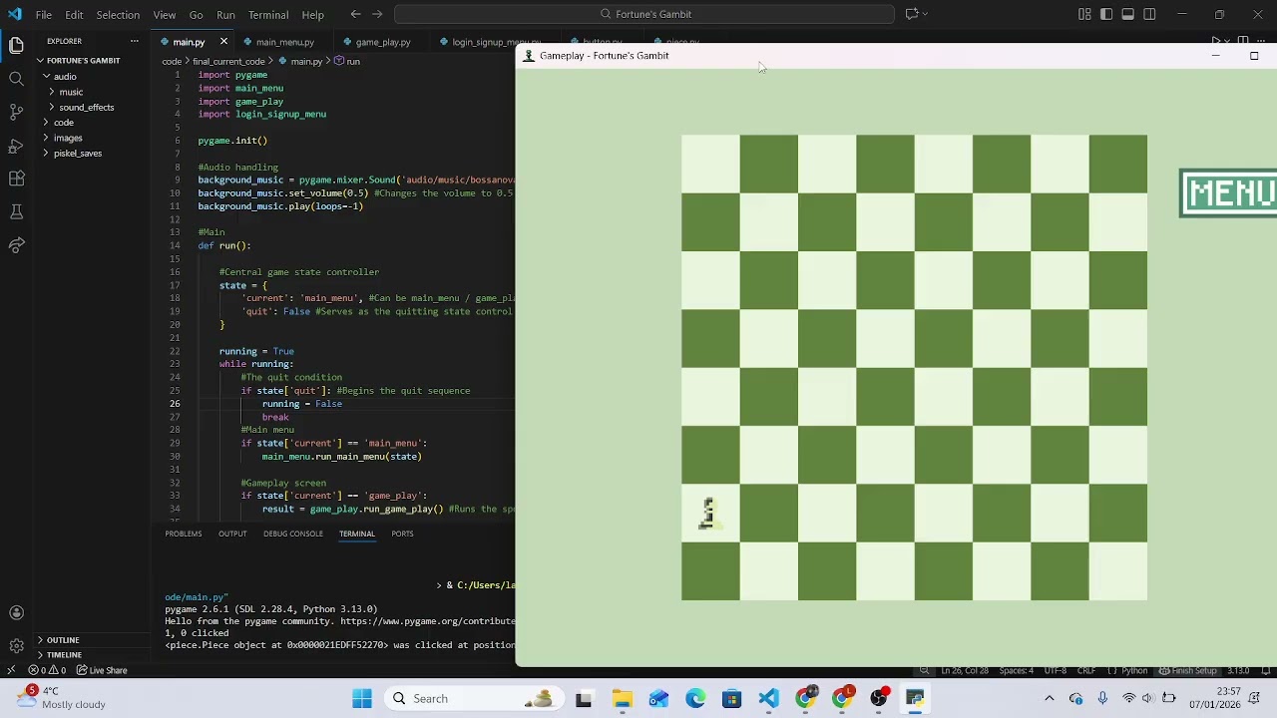Switch to the PROBLEMS panel tab
The height and width of the screenshot is (718, 1277).
(x=183, y=534)
